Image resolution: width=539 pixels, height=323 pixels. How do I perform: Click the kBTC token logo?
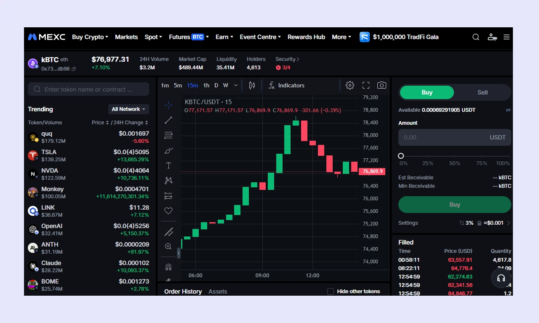(x=33, y=63)
